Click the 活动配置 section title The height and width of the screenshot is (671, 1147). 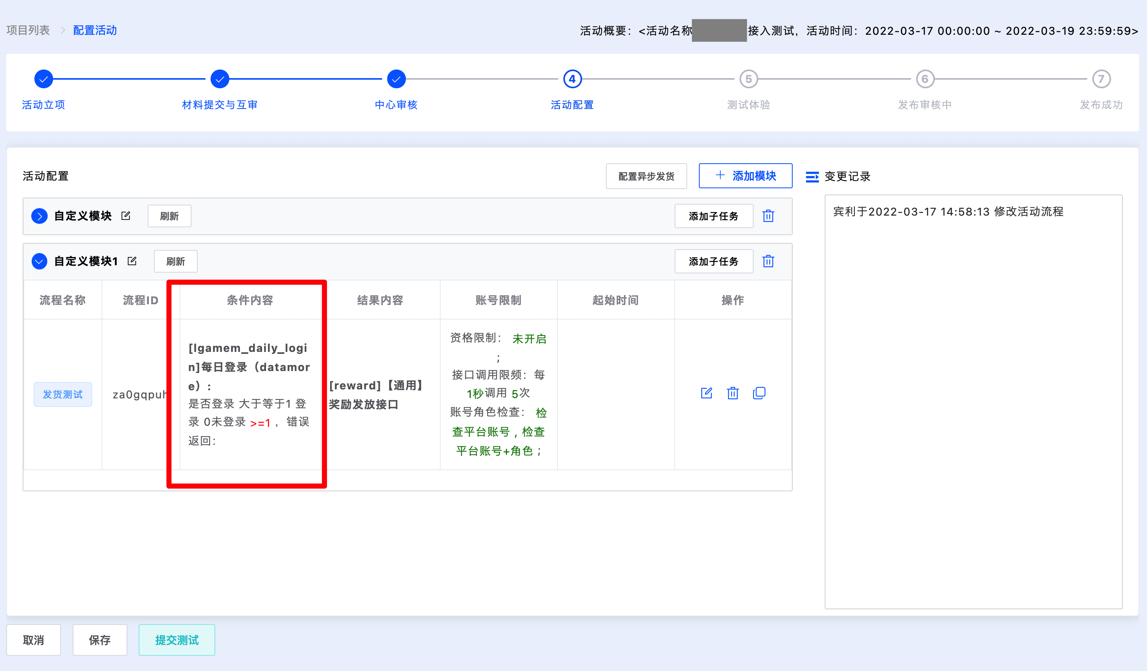point(46,176)
